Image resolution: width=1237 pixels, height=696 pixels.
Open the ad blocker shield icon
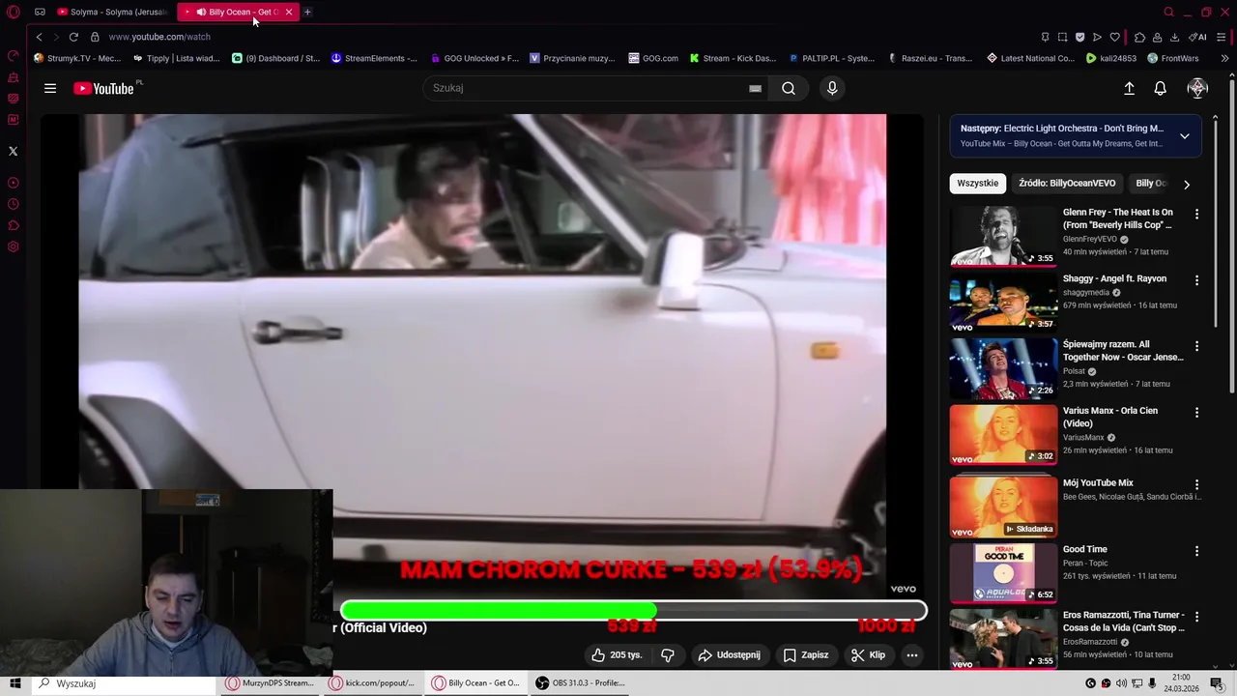click(1079, 37)
